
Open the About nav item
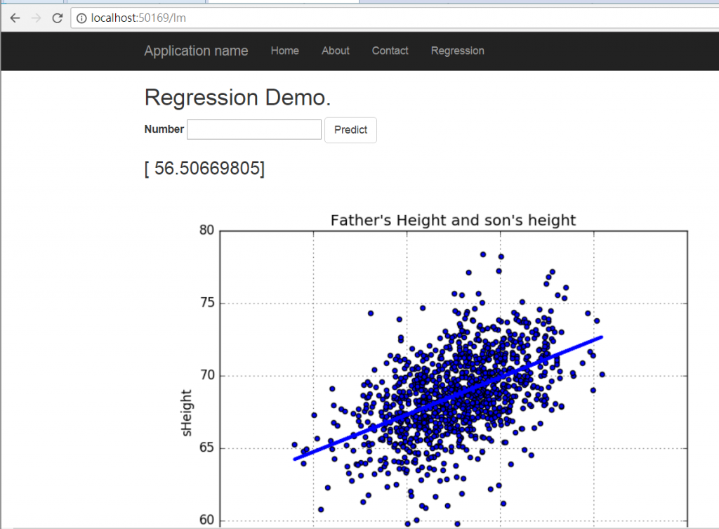pos(335,51)
